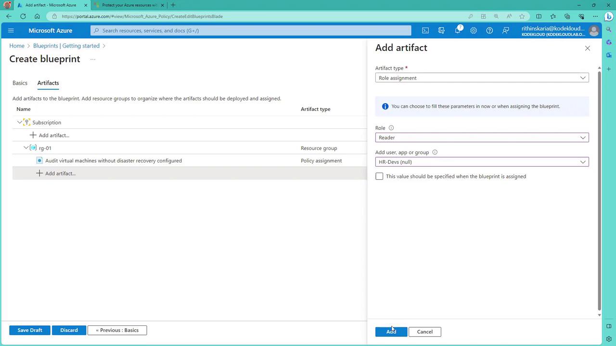
Task: Open the Home breadcrumb link
Action: click(17, 46)
